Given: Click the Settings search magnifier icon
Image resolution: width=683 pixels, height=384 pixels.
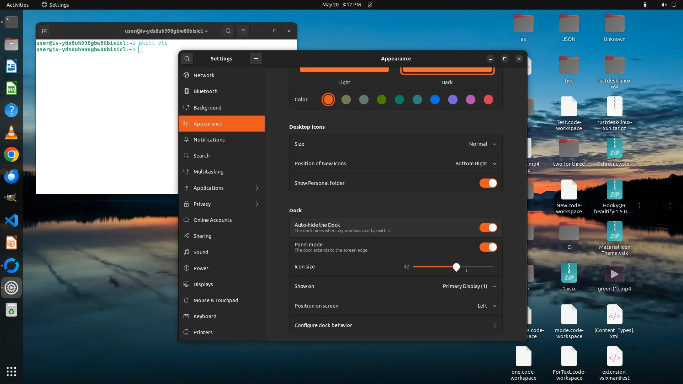Looking at the screenshot, I should tap(187, 59).
